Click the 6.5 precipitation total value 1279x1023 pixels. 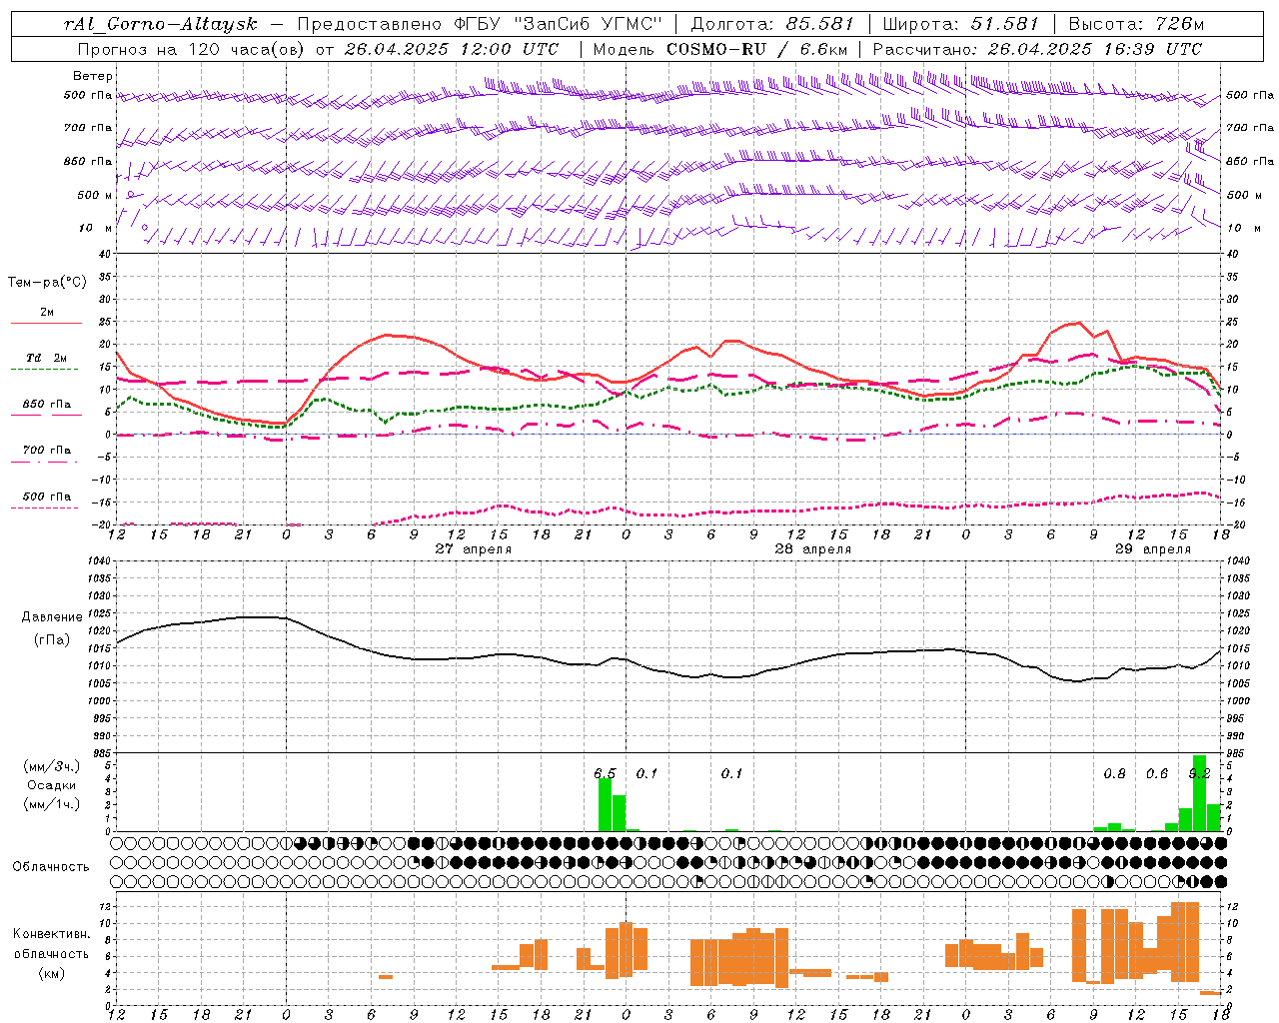tap(605, 773)
